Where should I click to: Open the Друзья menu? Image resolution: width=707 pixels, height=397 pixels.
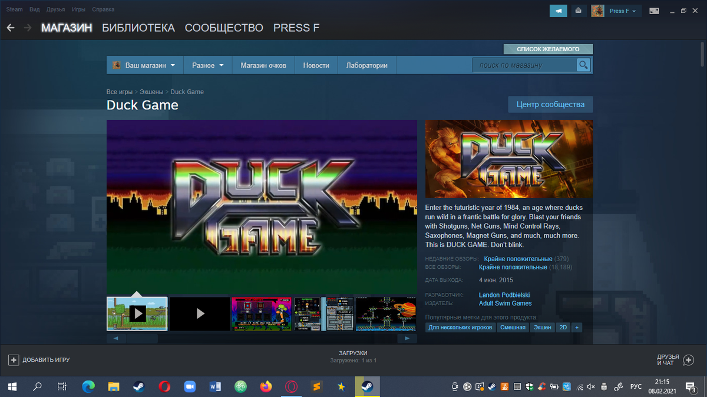click(x=55, y=9)
